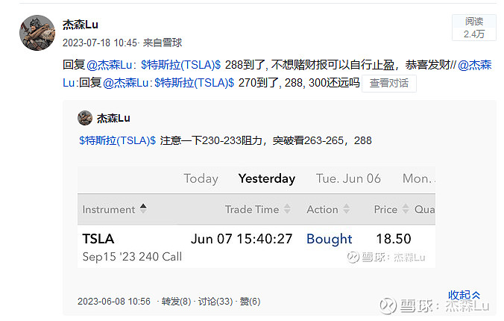Collapse the quoted post with 收起
This screenshot has height=321, width=504.
[464, 295]
